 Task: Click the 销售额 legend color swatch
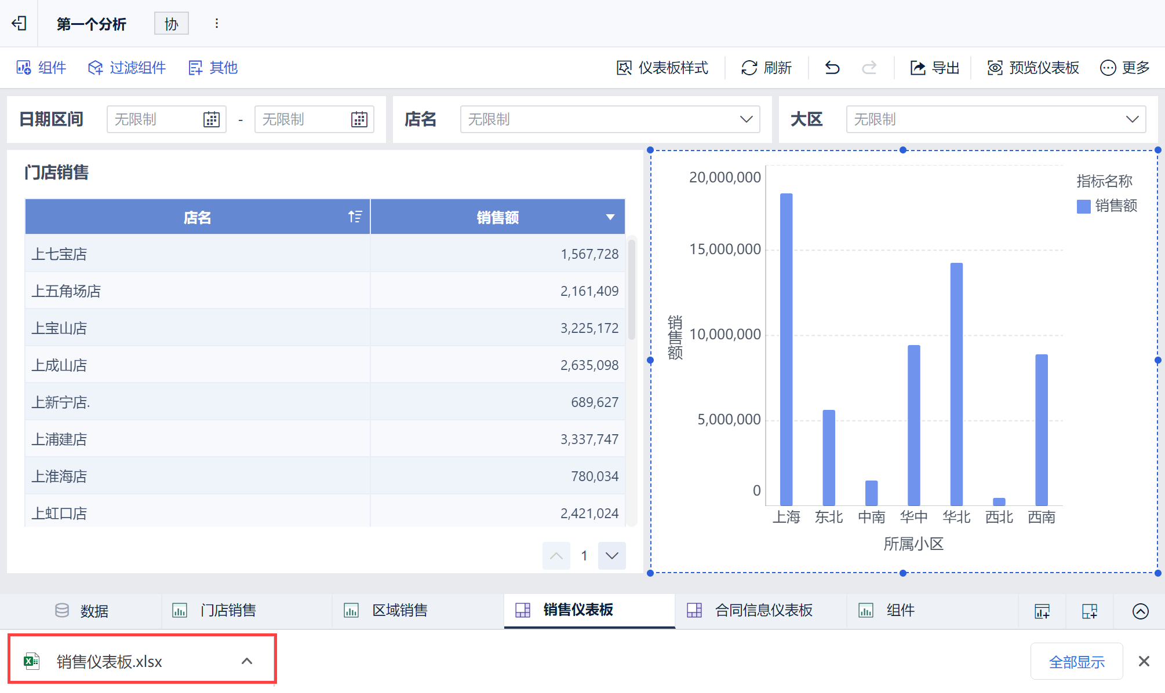[x=1083, y=207]
